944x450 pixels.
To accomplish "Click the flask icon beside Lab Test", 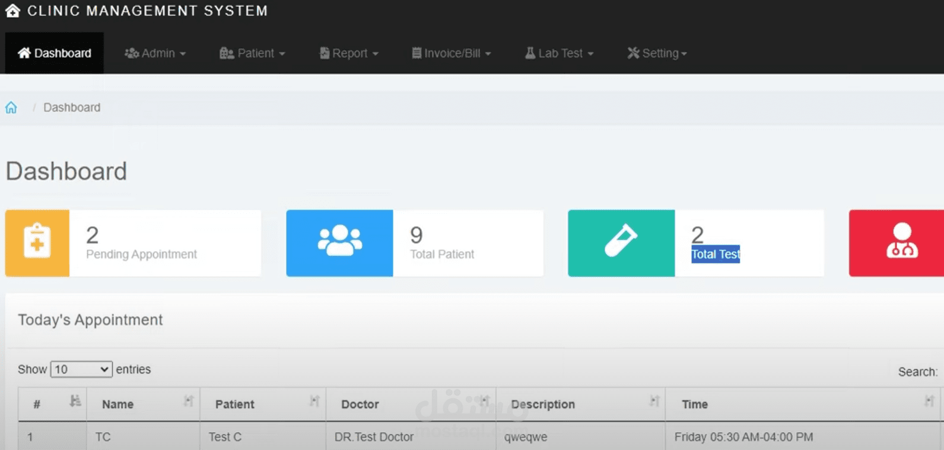I will (530, 53).
